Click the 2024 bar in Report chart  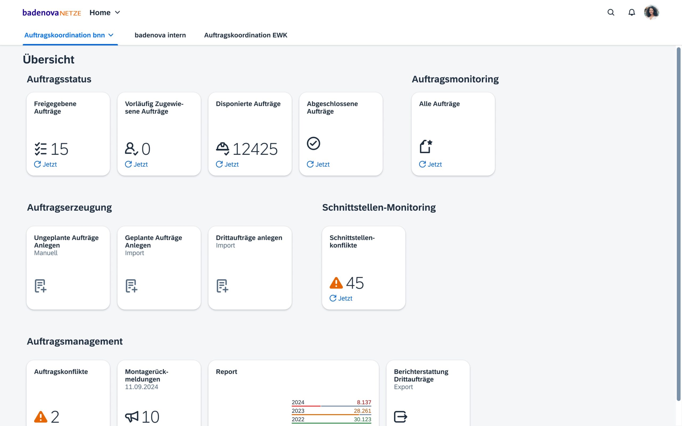click(331, 406)
